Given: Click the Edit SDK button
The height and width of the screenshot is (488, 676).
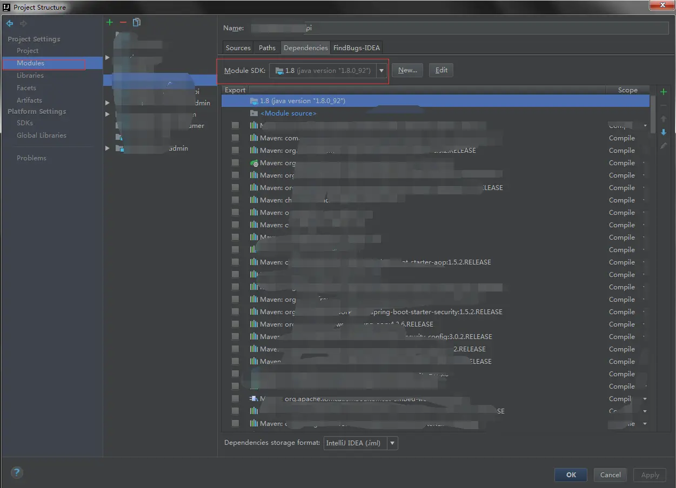Looking at the screenshot, I should click(441, 70).
